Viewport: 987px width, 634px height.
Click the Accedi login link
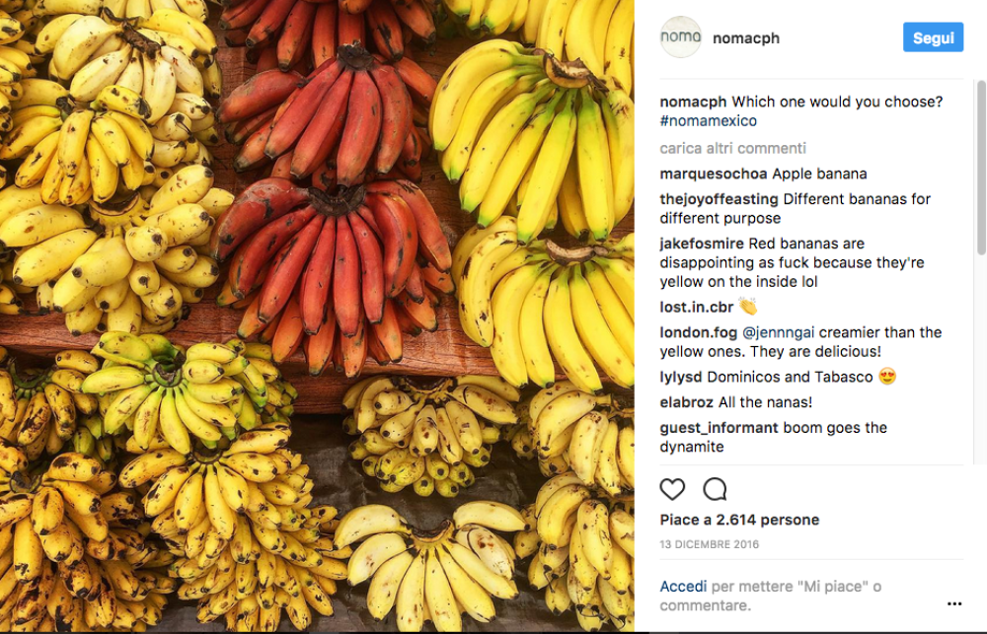click(683, 587)
